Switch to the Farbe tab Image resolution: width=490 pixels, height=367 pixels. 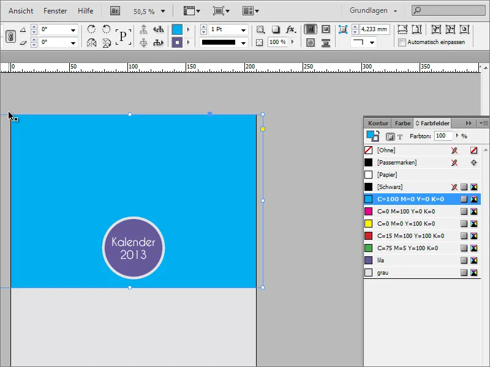(402, 124)
